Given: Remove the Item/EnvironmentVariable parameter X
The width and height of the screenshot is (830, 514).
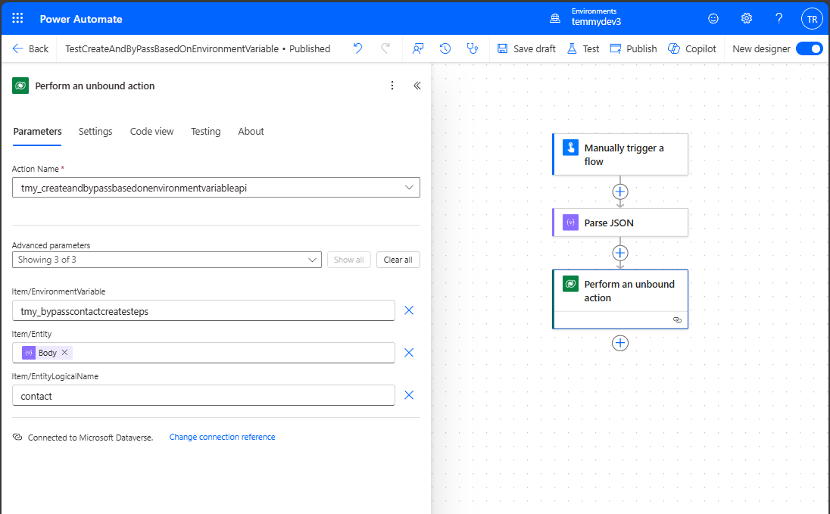Looking at the screenshot, I should [409, 310].
